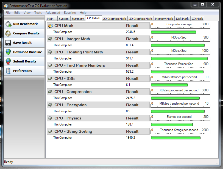Switch to the Memory Mark tab

click(164, 19)
